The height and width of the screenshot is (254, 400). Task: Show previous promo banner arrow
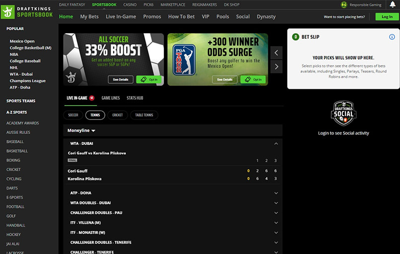pos(276,53)
